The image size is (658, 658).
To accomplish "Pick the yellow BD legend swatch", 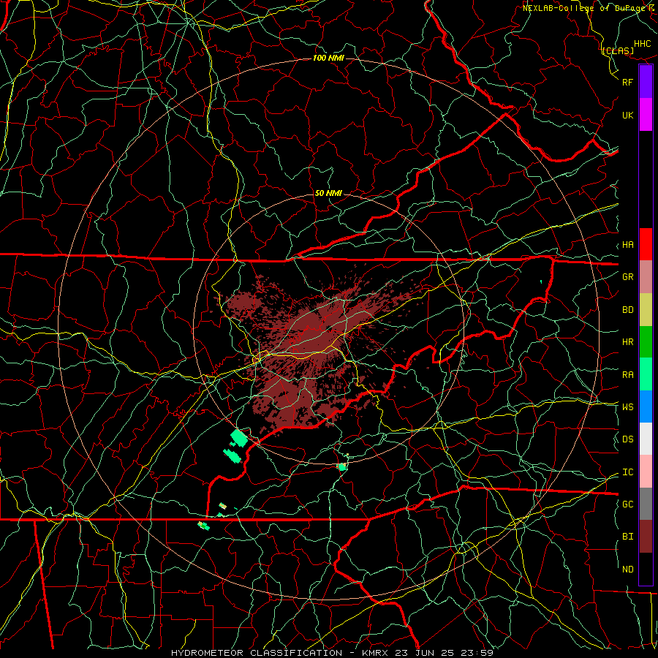I will (646, 309).
